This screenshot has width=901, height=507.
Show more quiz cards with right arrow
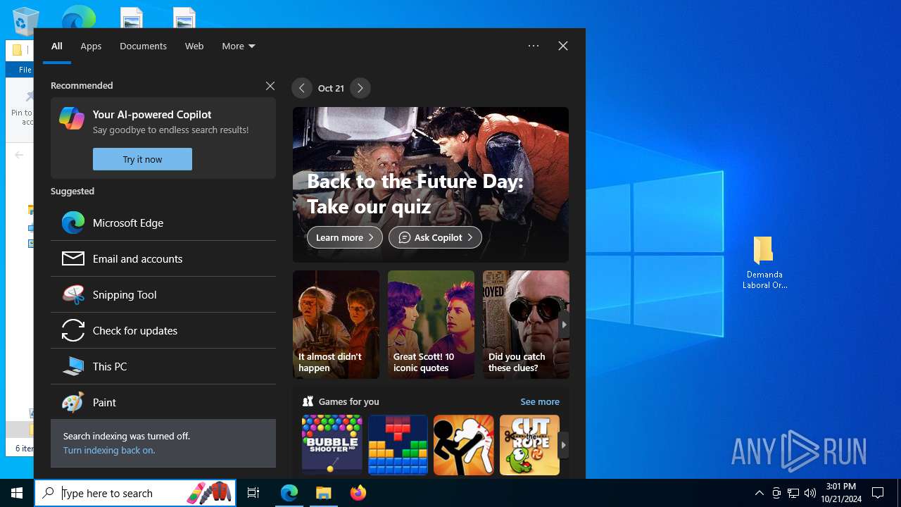(x=564, y=325)
